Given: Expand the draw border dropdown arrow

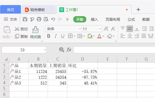Looking at the screenshot, I should pos(84,36).
